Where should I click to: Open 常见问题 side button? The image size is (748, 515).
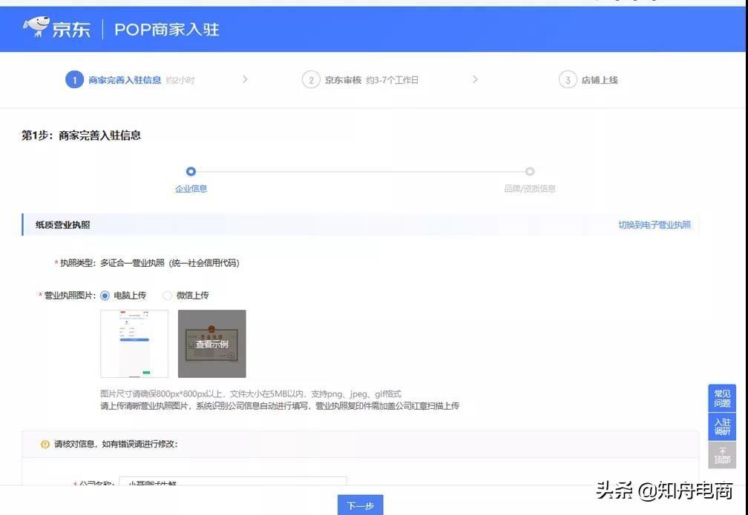click(x=722, y=398)
